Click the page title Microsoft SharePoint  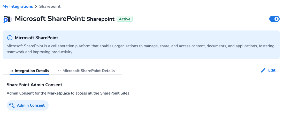click(x=50, y=19)
